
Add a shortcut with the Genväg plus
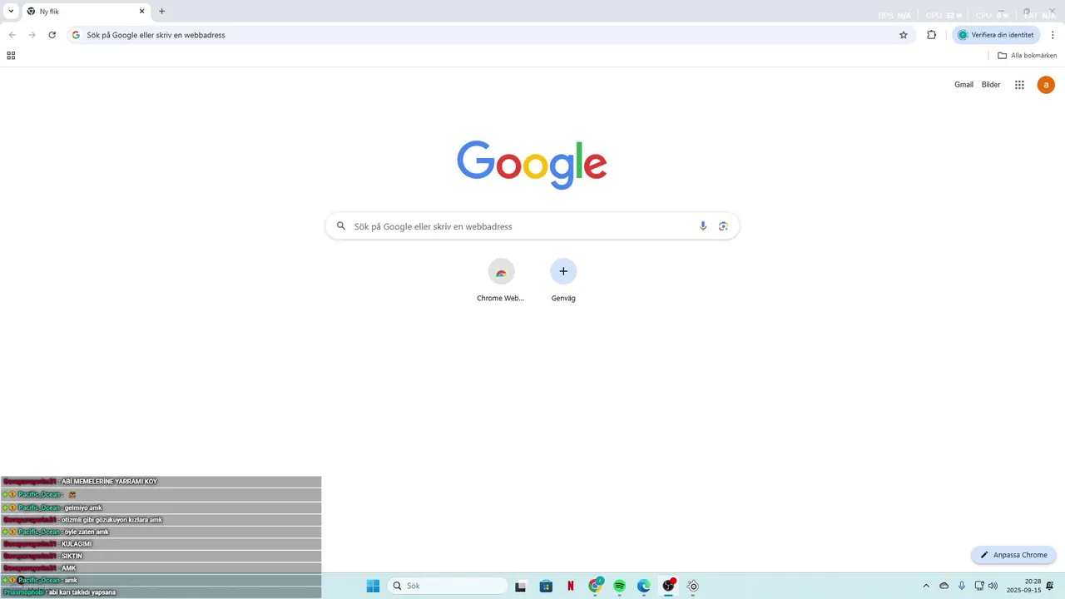[563, 271]
